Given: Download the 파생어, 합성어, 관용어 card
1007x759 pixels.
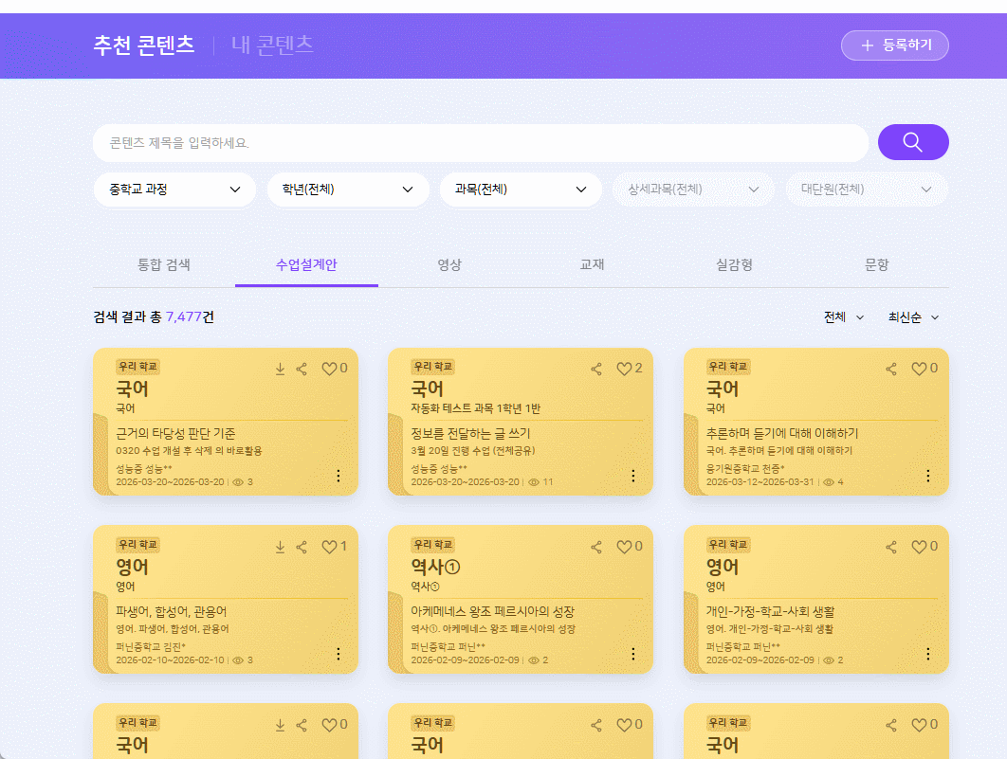Looking at the screenshot, I should coord(280,547).
